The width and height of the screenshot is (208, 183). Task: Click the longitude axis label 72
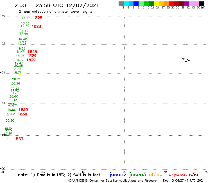pos(165,172)
